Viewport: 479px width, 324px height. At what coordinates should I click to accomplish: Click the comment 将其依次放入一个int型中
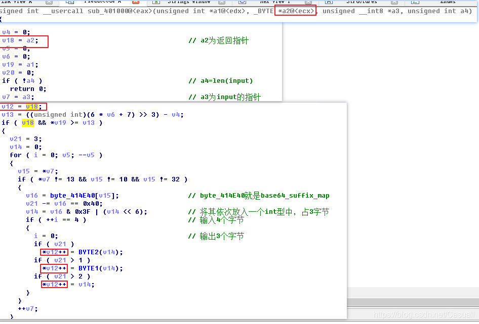tap(258, 212)
